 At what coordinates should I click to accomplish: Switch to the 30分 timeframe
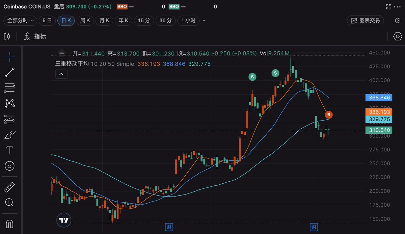[x=165, y=21]
